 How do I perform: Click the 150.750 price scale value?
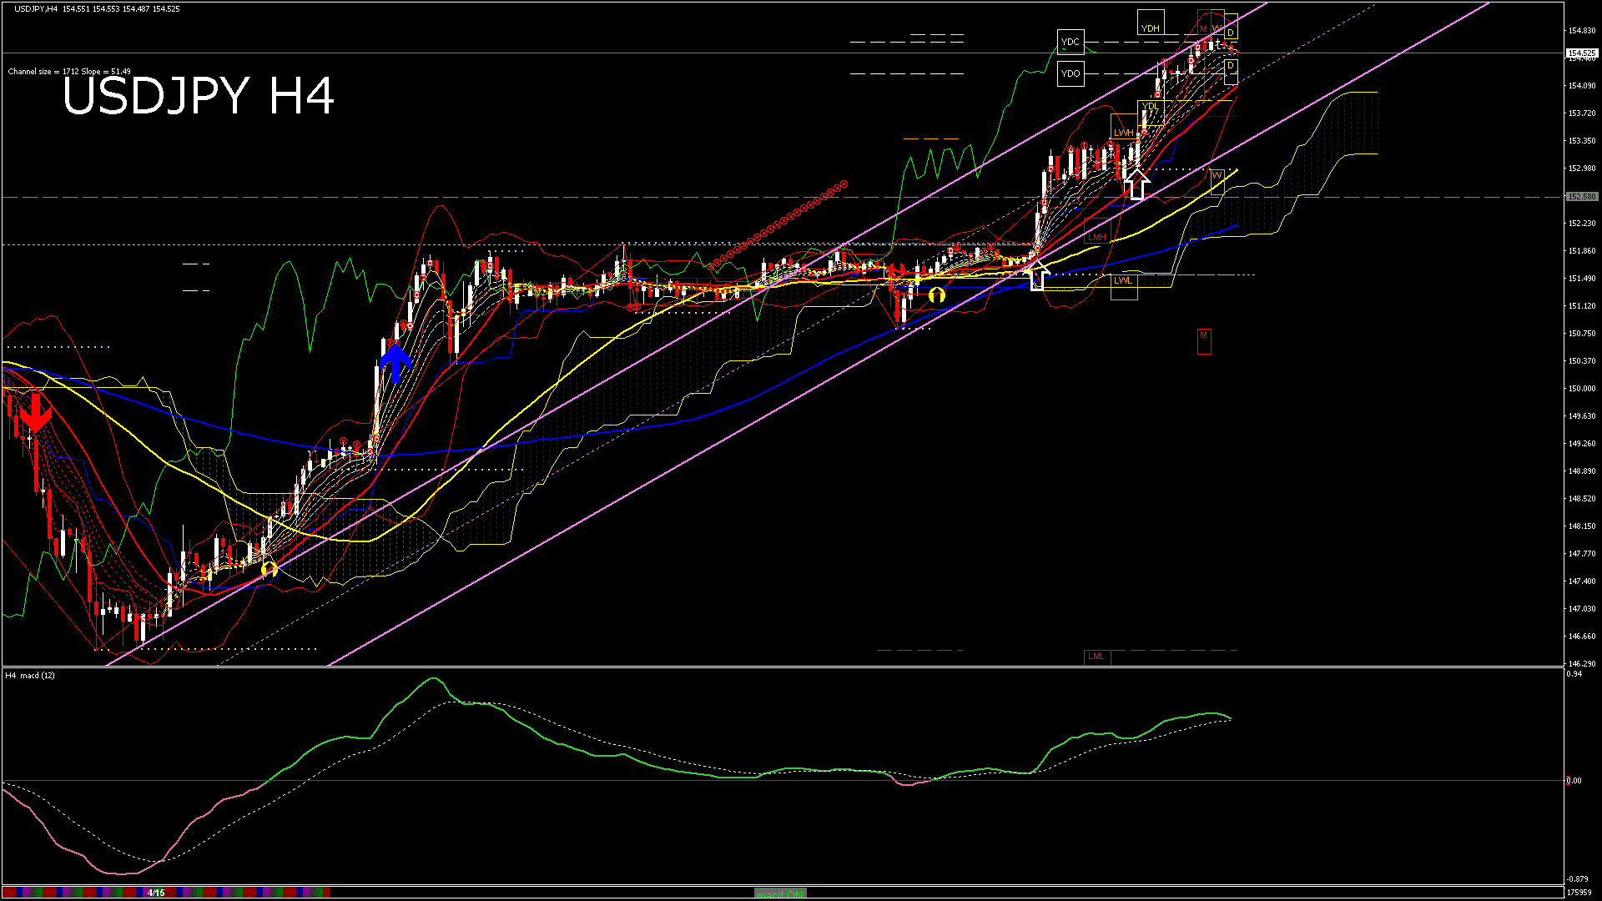(x=1582, y=334)
